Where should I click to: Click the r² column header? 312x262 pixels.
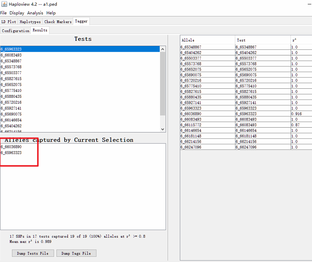301,40
